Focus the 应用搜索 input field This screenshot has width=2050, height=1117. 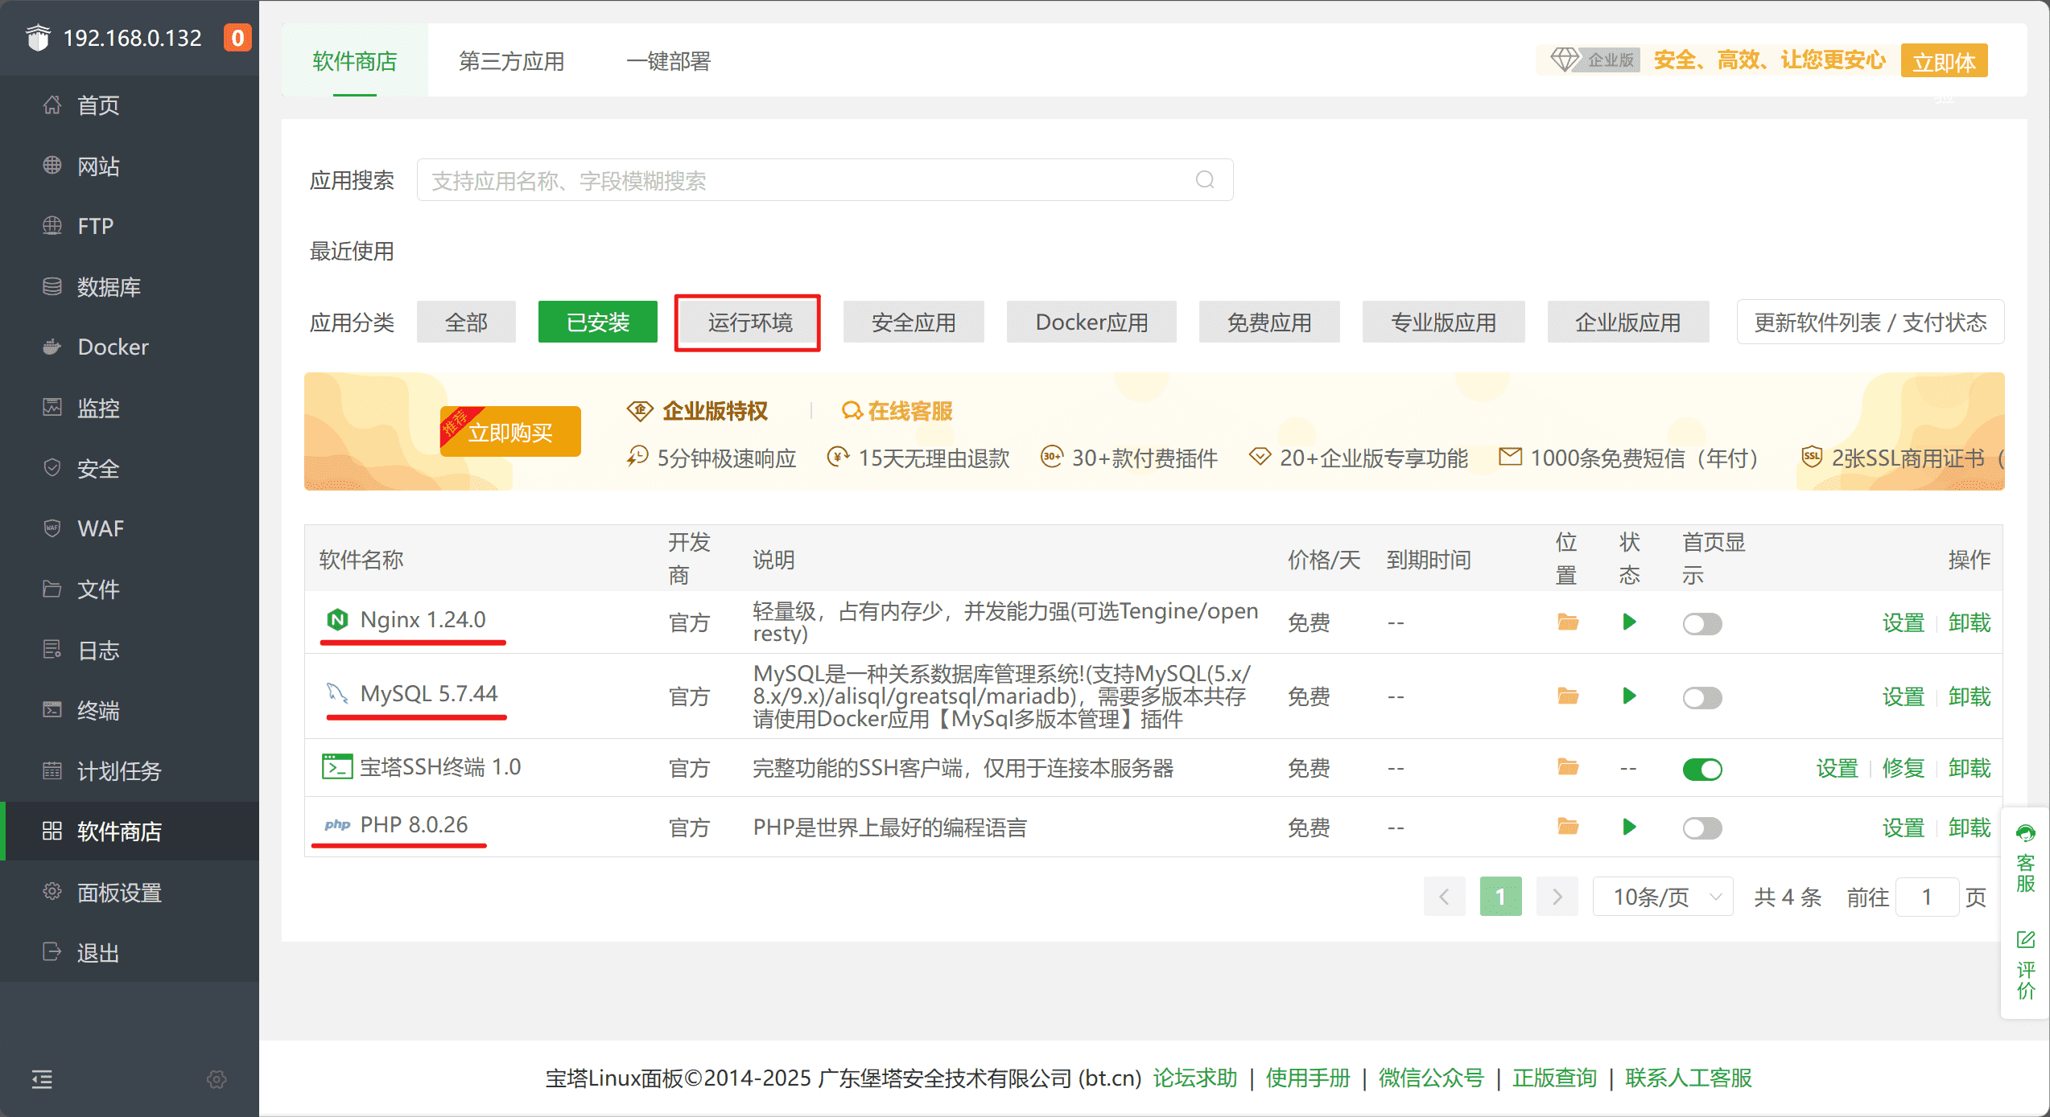(805, 180)
